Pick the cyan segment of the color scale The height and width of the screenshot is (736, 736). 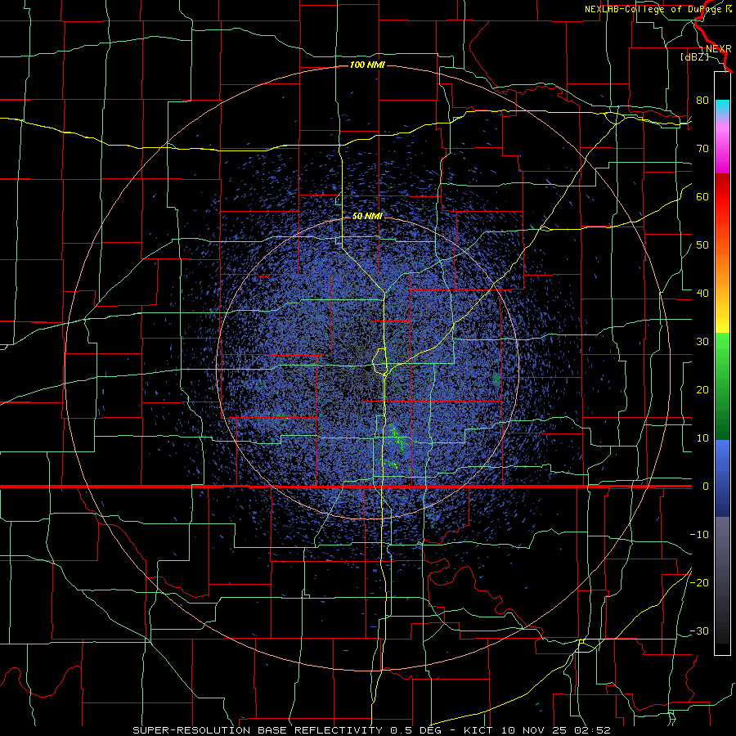tap(722, 107)
